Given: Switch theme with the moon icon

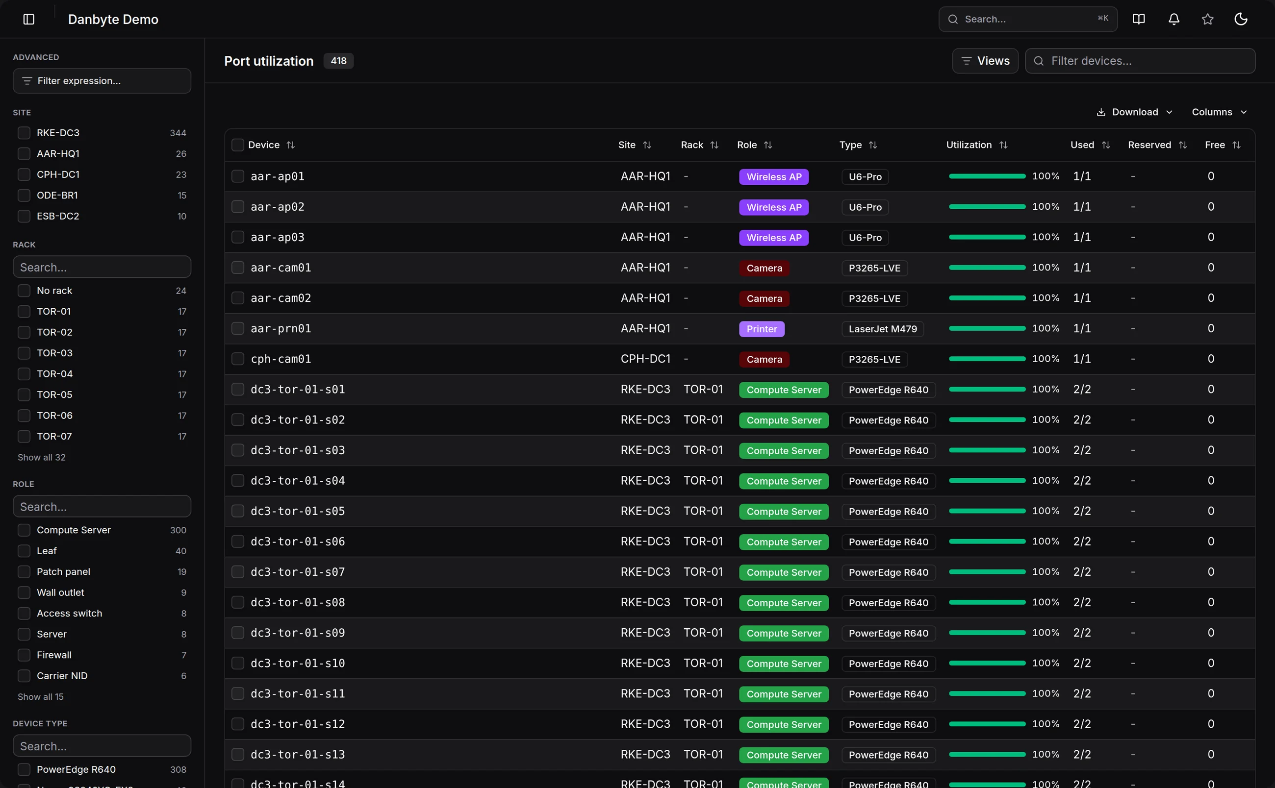Looking at the screenshot, I should click(1241, 19).
